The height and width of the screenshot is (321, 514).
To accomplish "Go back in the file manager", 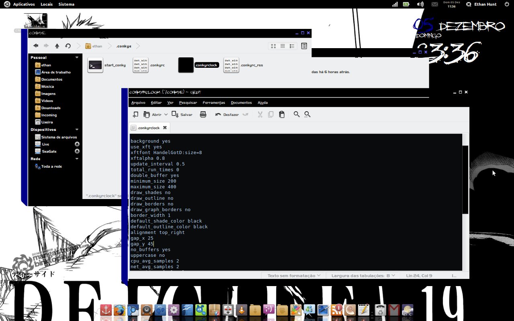I will point(36,46).
